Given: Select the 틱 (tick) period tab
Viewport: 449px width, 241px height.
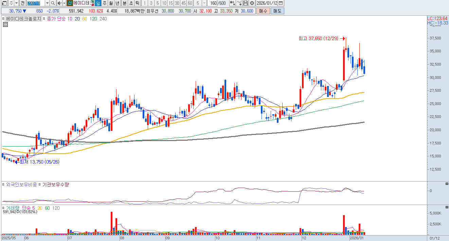Looking at the screenshot, I should [x=137, y=3].
